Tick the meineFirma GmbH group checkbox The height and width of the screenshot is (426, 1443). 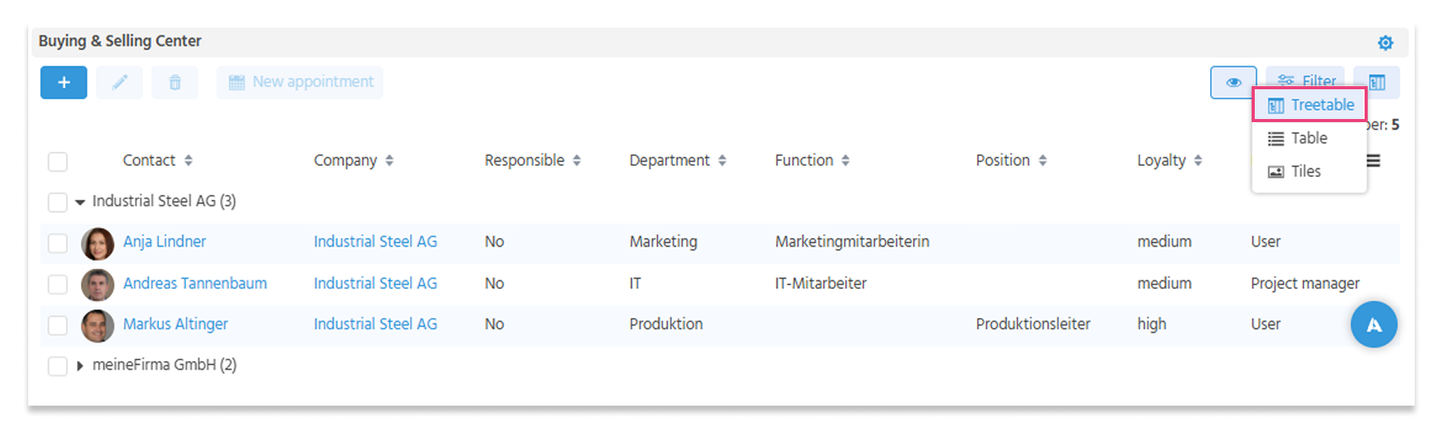pos(57,366)
